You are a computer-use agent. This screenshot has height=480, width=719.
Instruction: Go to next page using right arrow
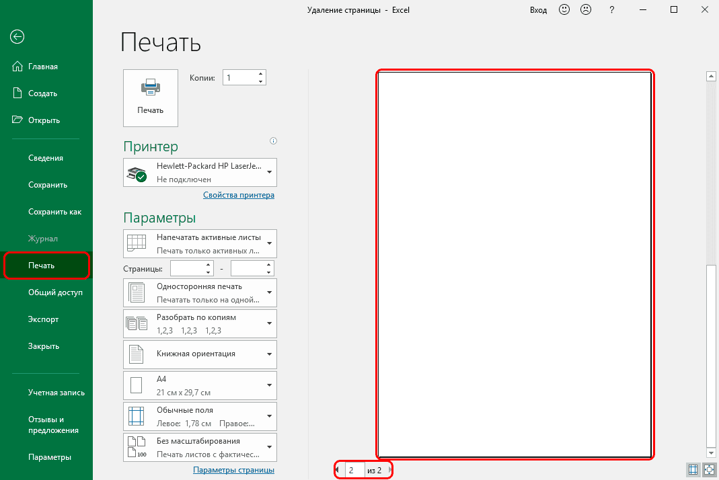click(390, 470)
